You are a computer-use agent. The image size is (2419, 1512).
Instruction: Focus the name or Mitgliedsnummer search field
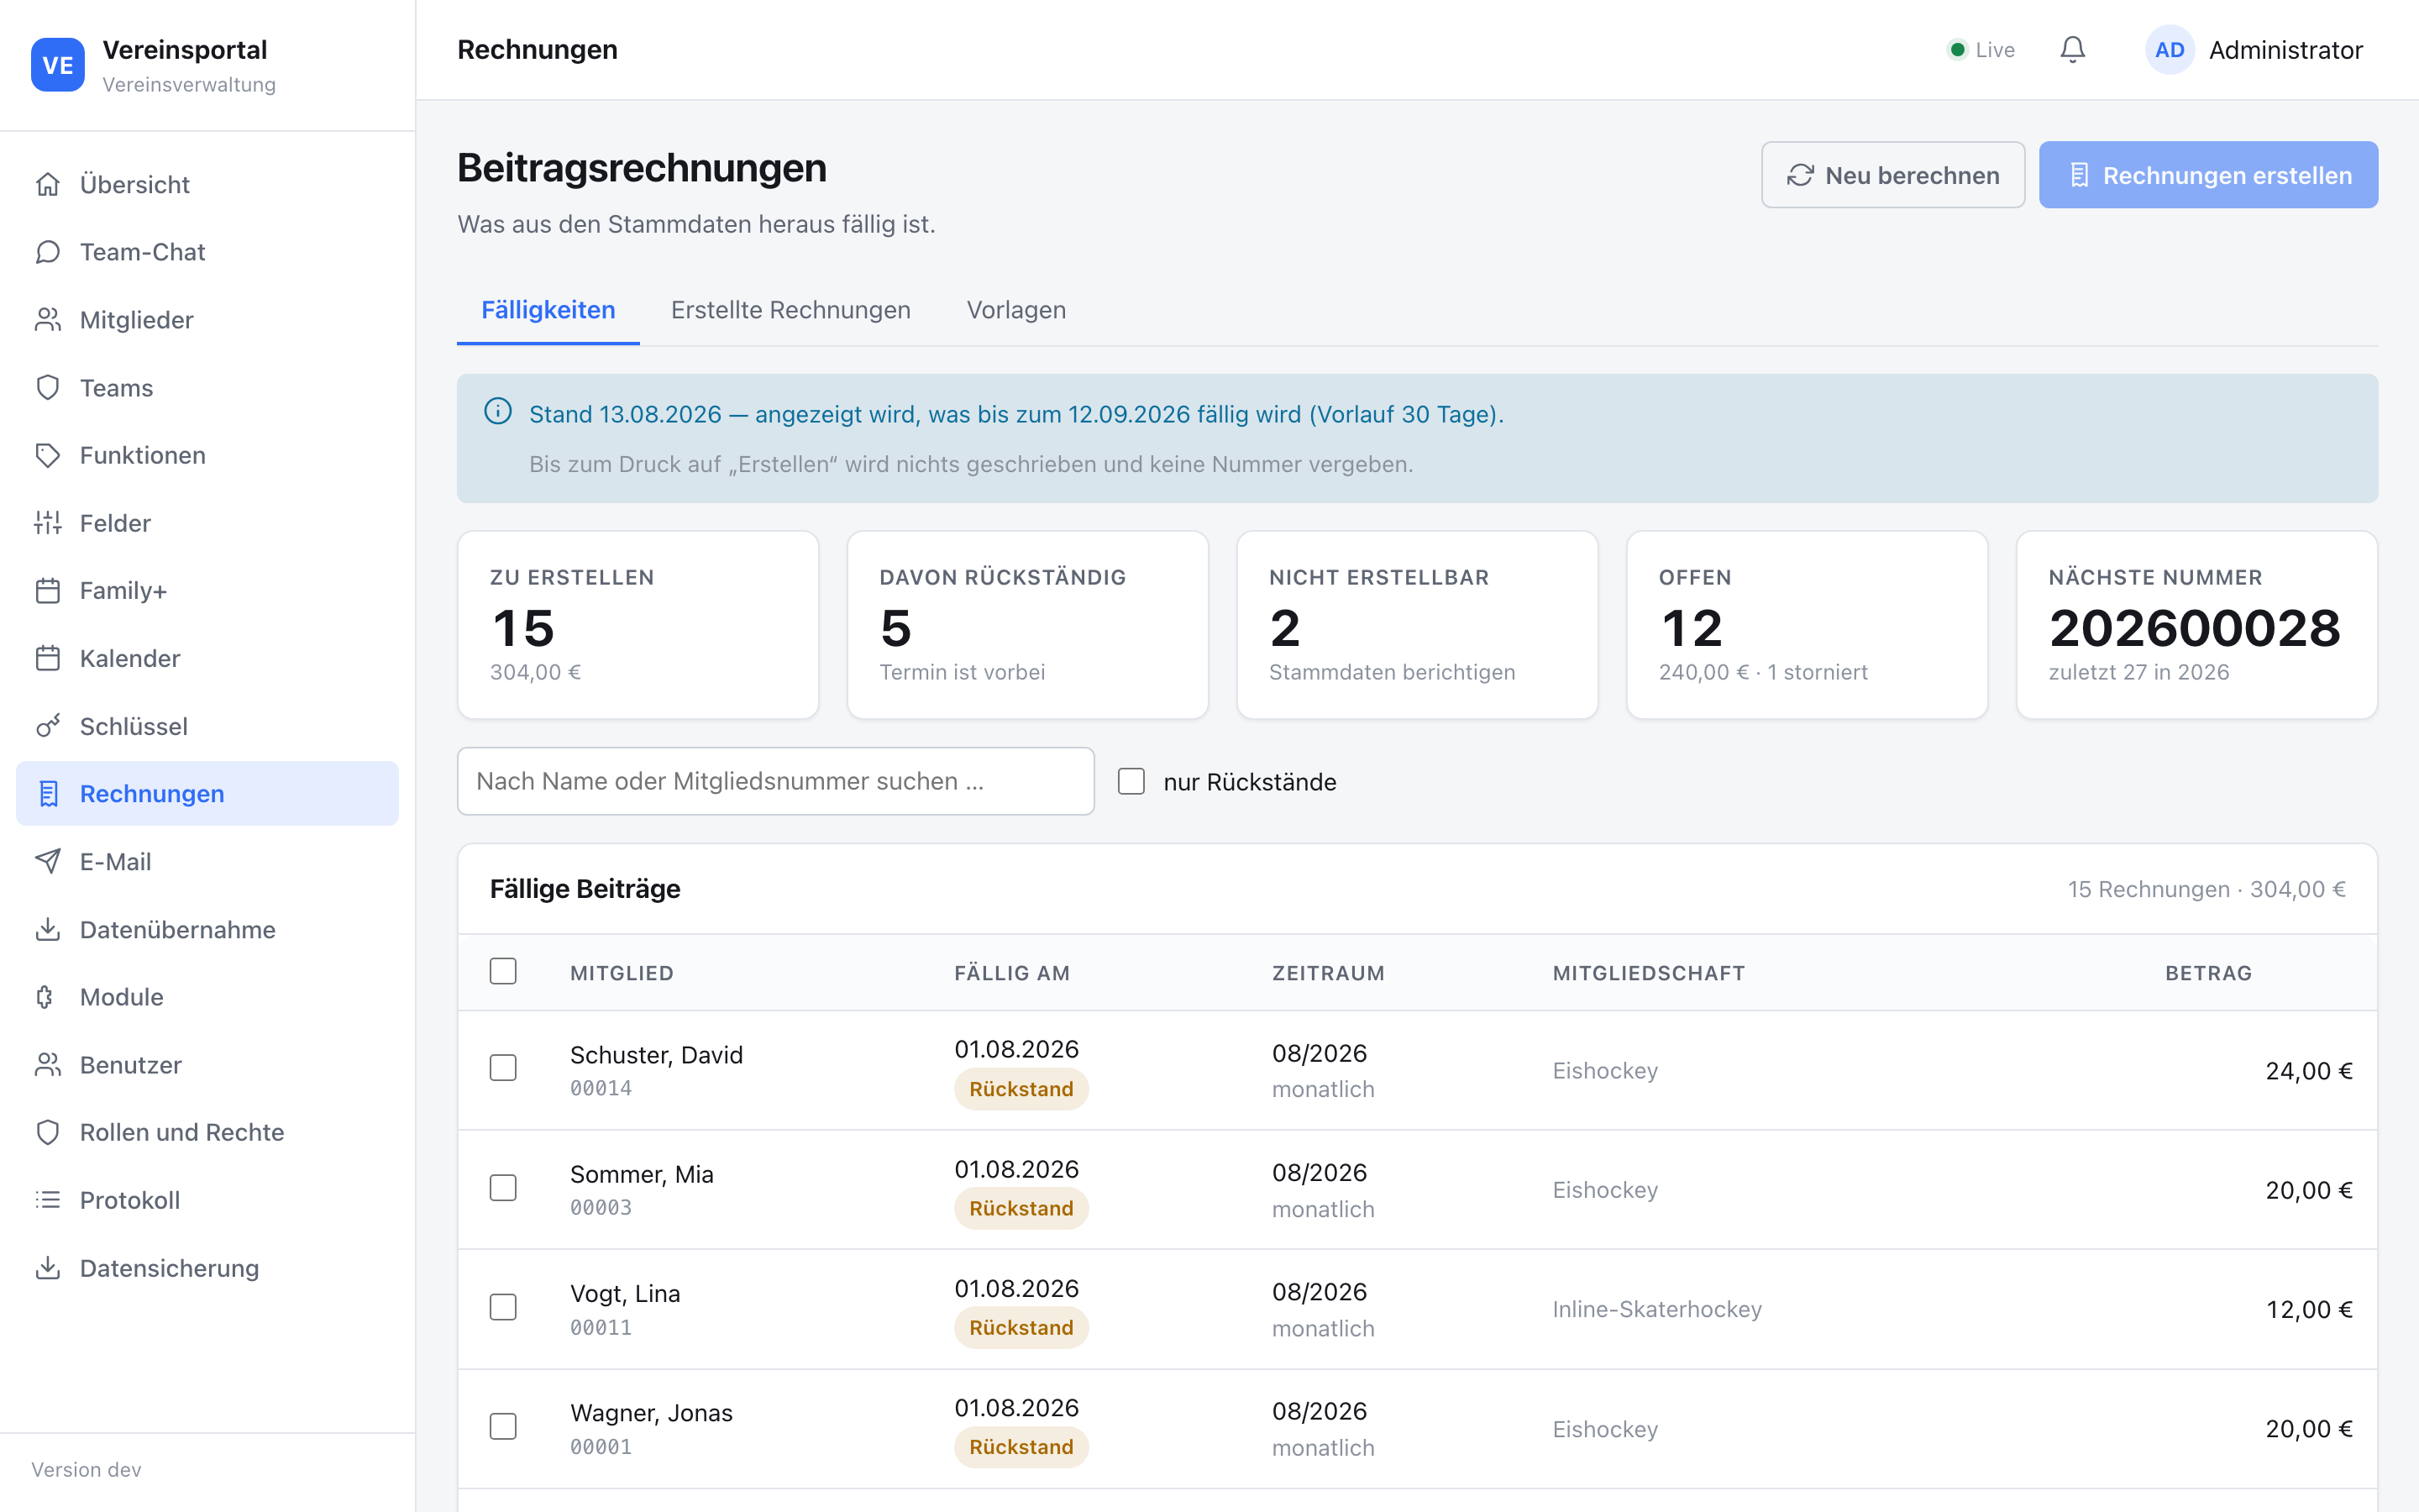[776, 781]
